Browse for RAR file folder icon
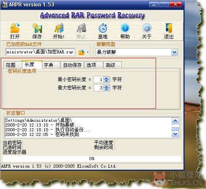The width and height of the screenshot is (206, 189). click(x=82, y=52)
